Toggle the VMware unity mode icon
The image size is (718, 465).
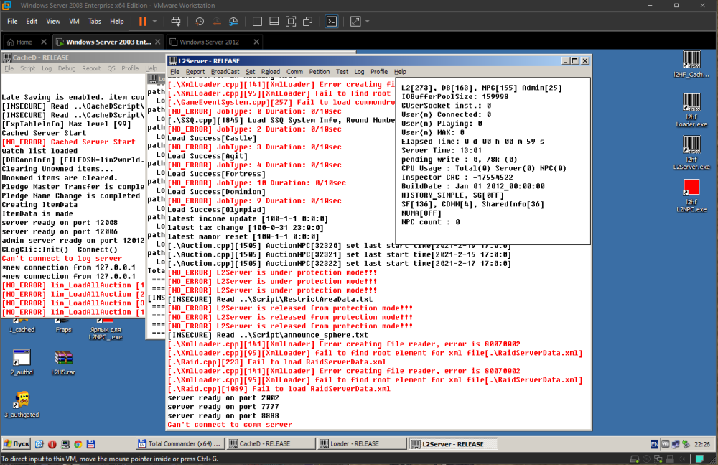click(307, 22)
